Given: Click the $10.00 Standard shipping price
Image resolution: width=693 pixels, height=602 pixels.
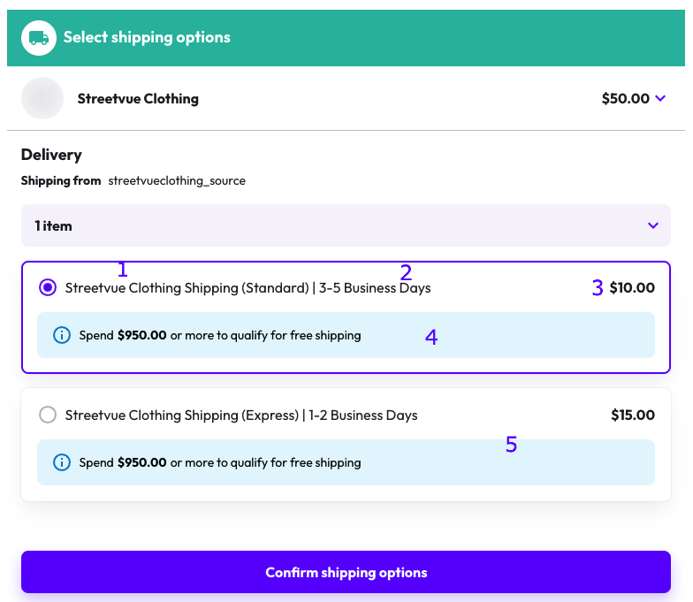Looking at the screenshot, I should click(x=632, y=288).
